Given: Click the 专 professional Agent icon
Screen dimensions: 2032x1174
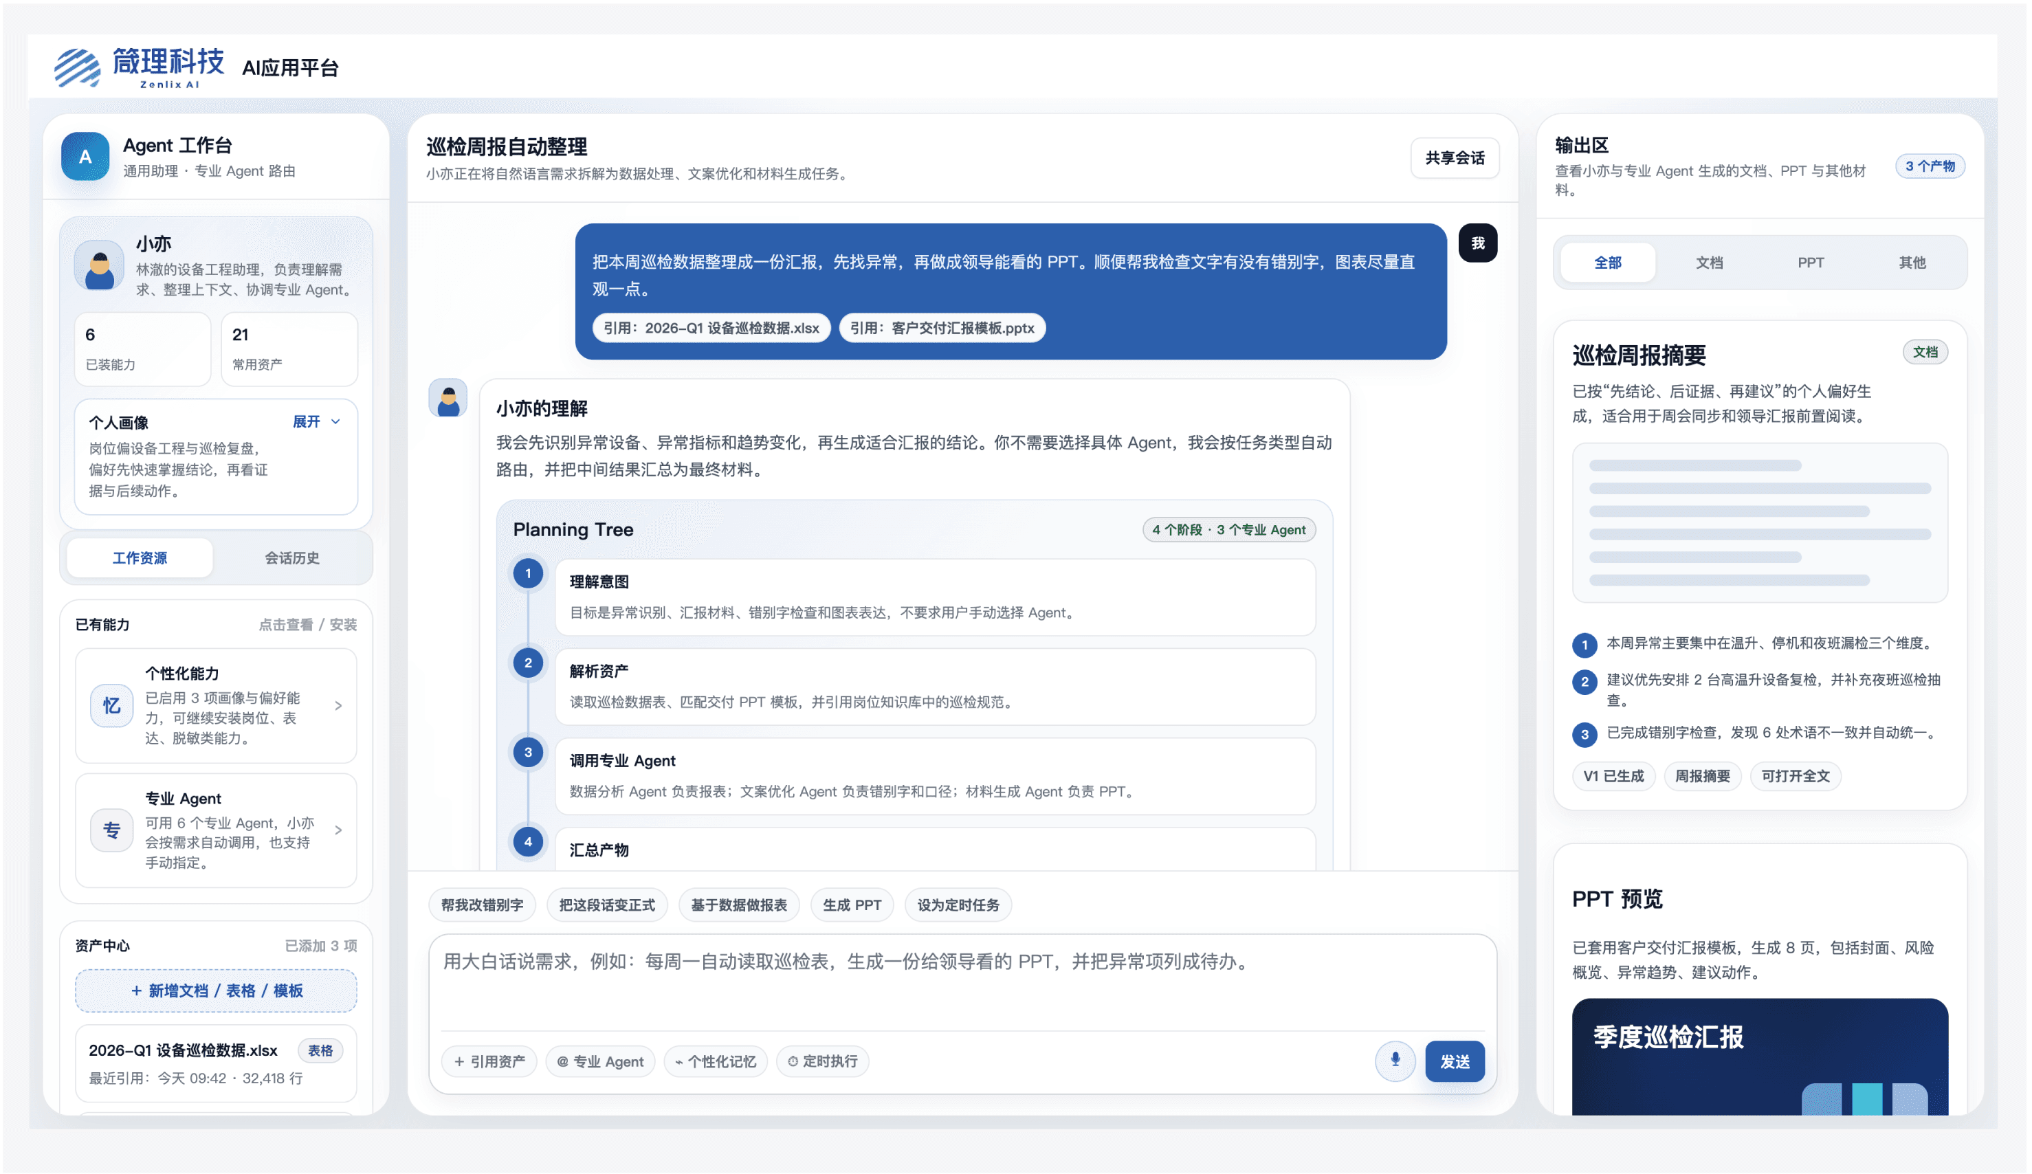Looking at the screenshot, I should [111, 830].
